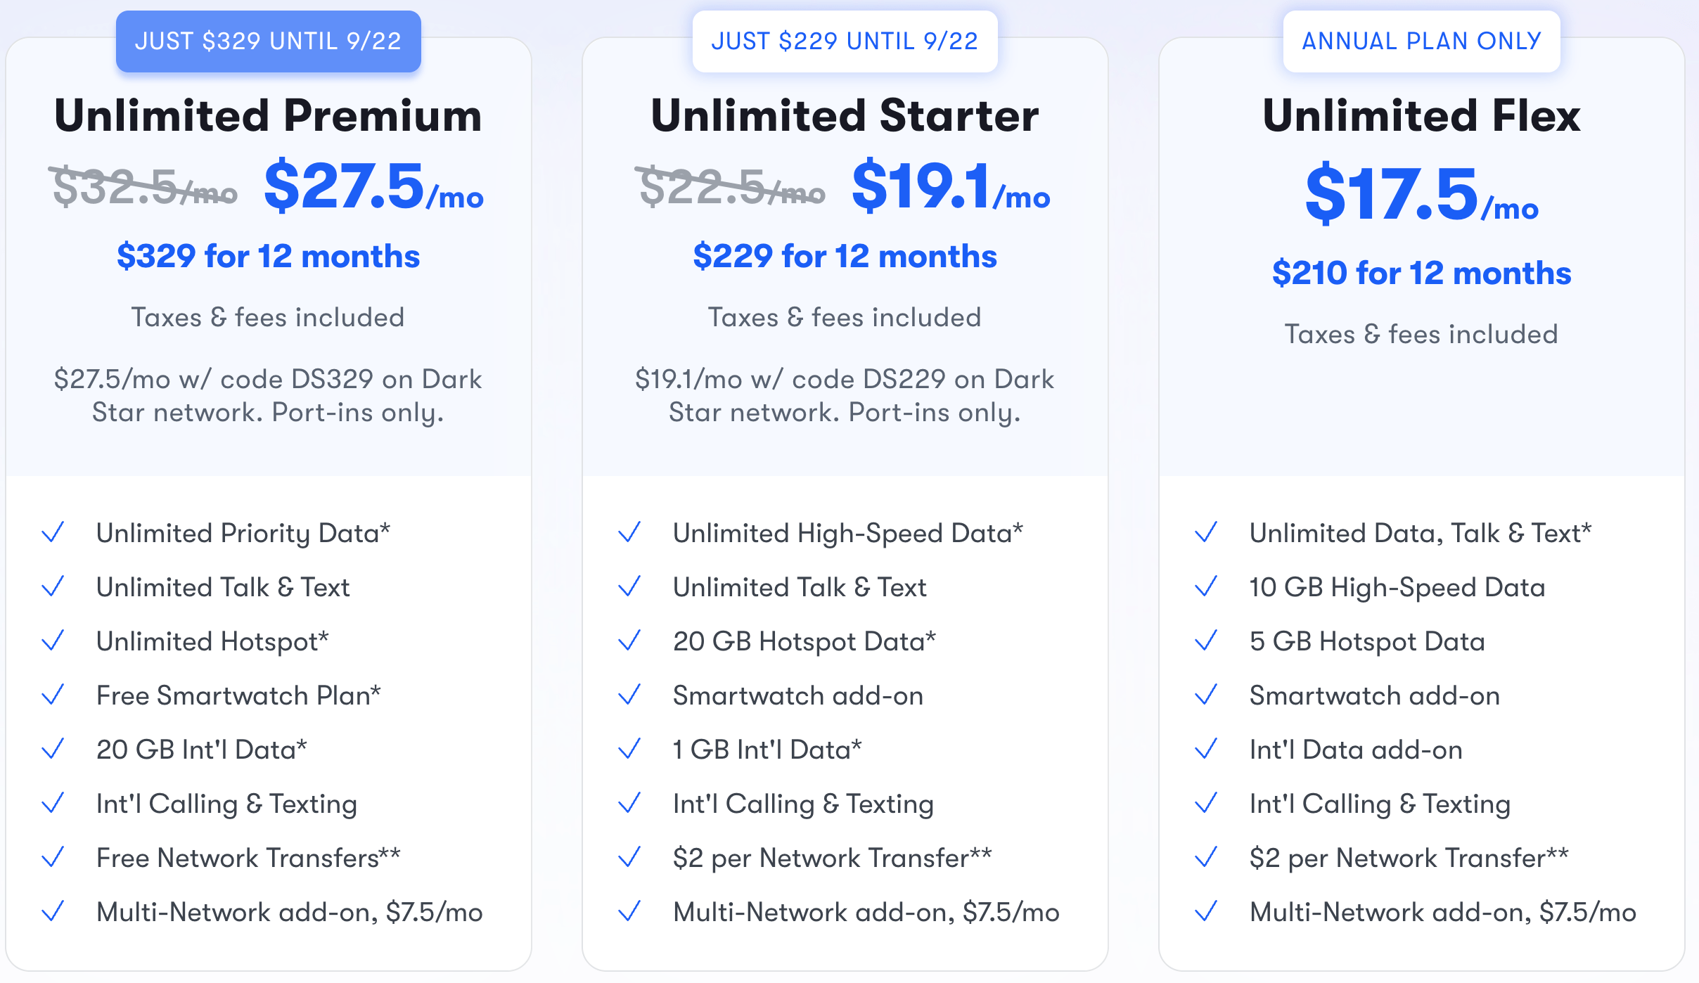Click the Annual Plan Only badge

click(x=1421, y=41)
